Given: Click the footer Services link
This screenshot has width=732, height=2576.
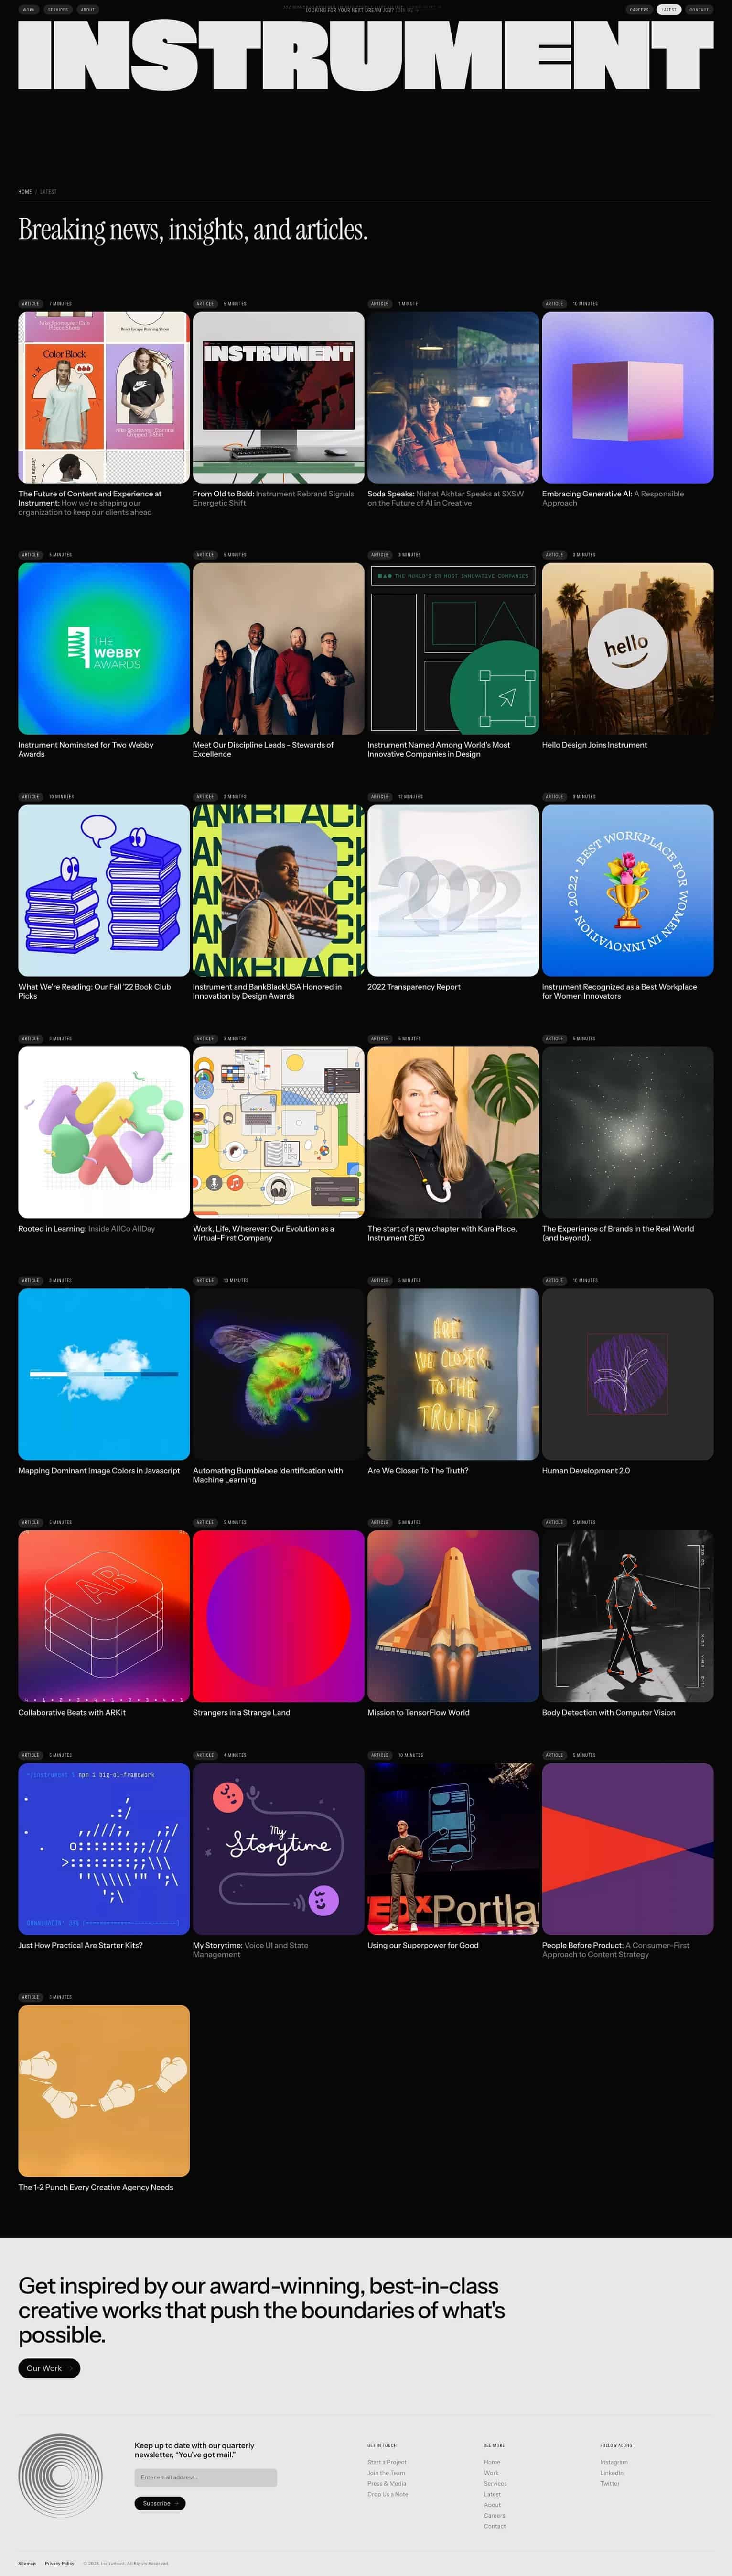Looking at the screenshot, I should 495,2484.
